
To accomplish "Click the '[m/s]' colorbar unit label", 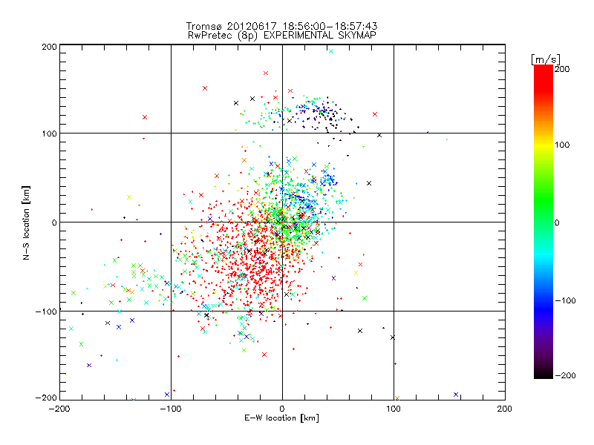I will pos(545,59).
